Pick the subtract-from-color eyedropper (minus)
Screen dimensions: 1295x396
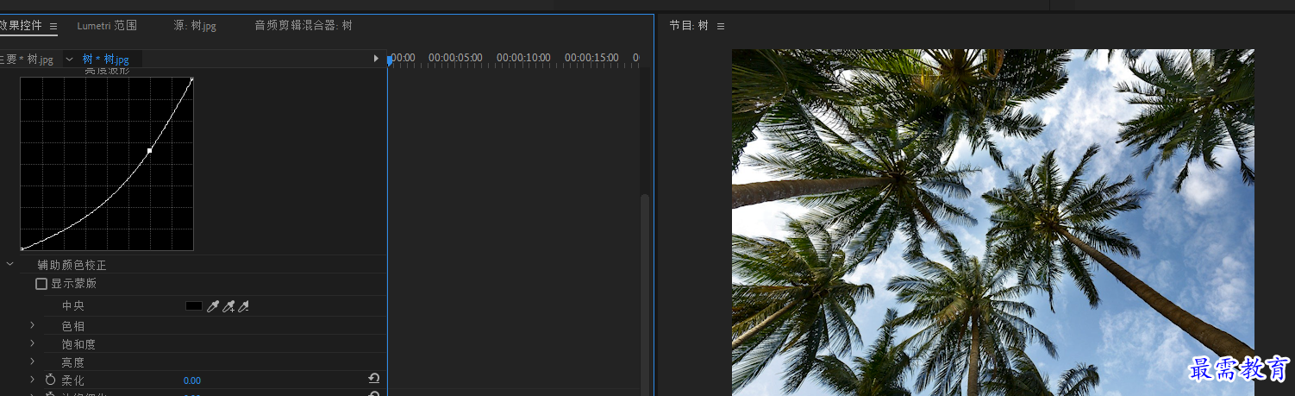coord(244,306)
